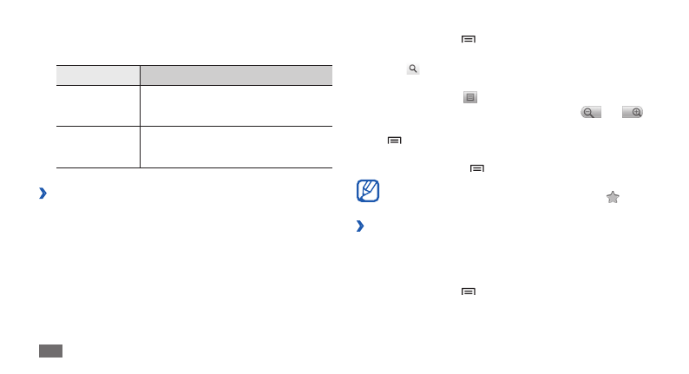Expand the blue chevron below the note icon
The width and height of the screenshot is (689, 374).
360,226
